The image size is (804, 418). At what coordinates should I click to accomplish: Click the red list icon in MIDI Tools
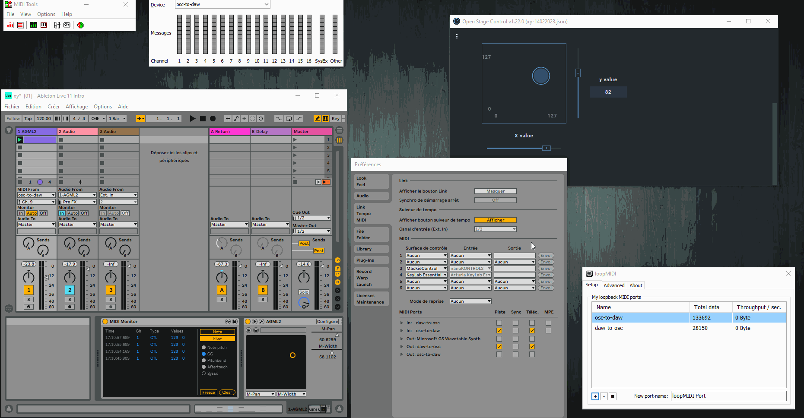coord(20,25)
